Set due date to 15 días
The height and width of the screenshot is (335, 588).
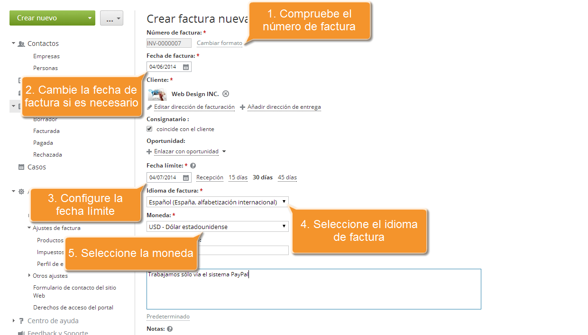pos(238,177)
